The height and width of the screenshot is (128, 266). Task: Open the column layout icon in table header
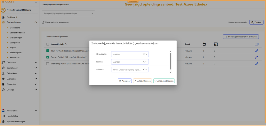(257, 44)
